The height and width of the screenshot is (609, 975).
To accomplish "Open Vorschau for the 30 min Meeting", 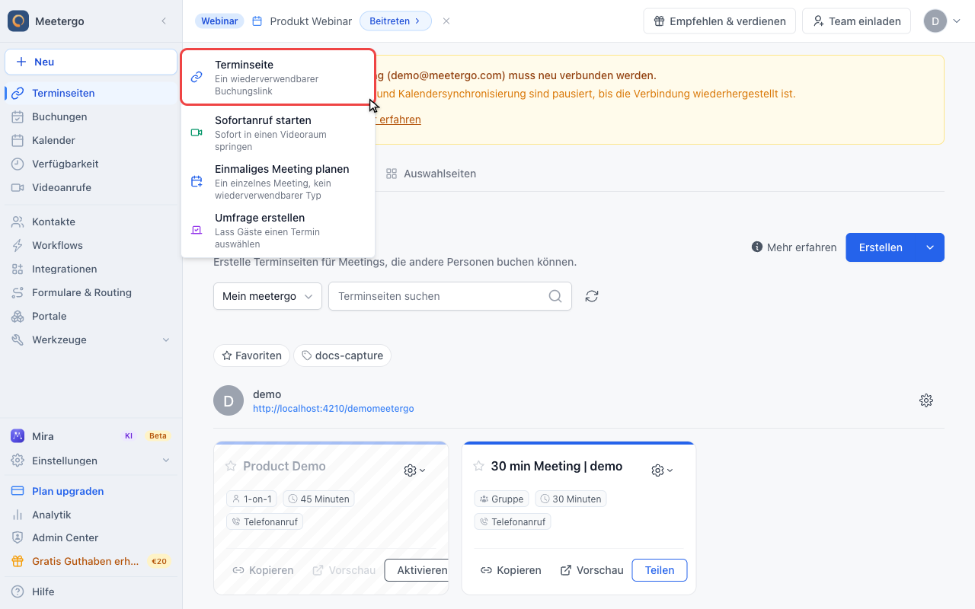I will pos(592,570).
